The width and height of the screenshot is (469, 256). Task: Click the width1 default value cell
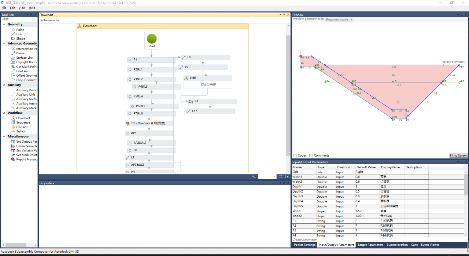point(367,177)
